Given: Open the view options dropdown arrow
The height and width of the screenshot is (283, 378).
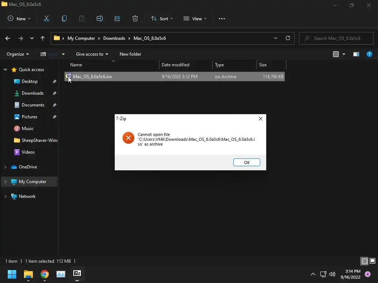Looking at the screenshot, I should click(344, 54).
